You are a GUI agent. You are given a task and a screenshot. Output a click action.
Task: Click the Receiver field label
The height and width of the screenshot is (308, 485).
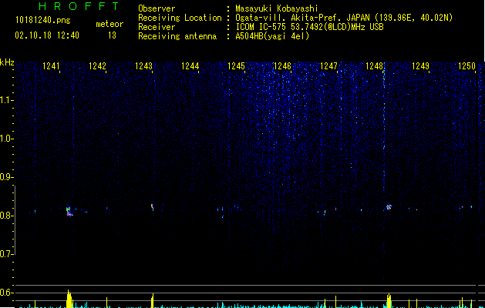click(157, 27)
